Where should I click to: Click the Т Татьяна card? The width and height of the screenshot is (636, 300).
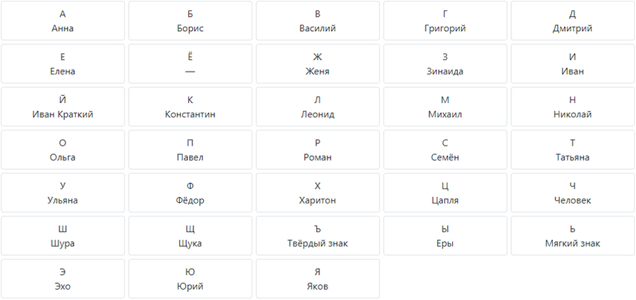coord(572,150)
